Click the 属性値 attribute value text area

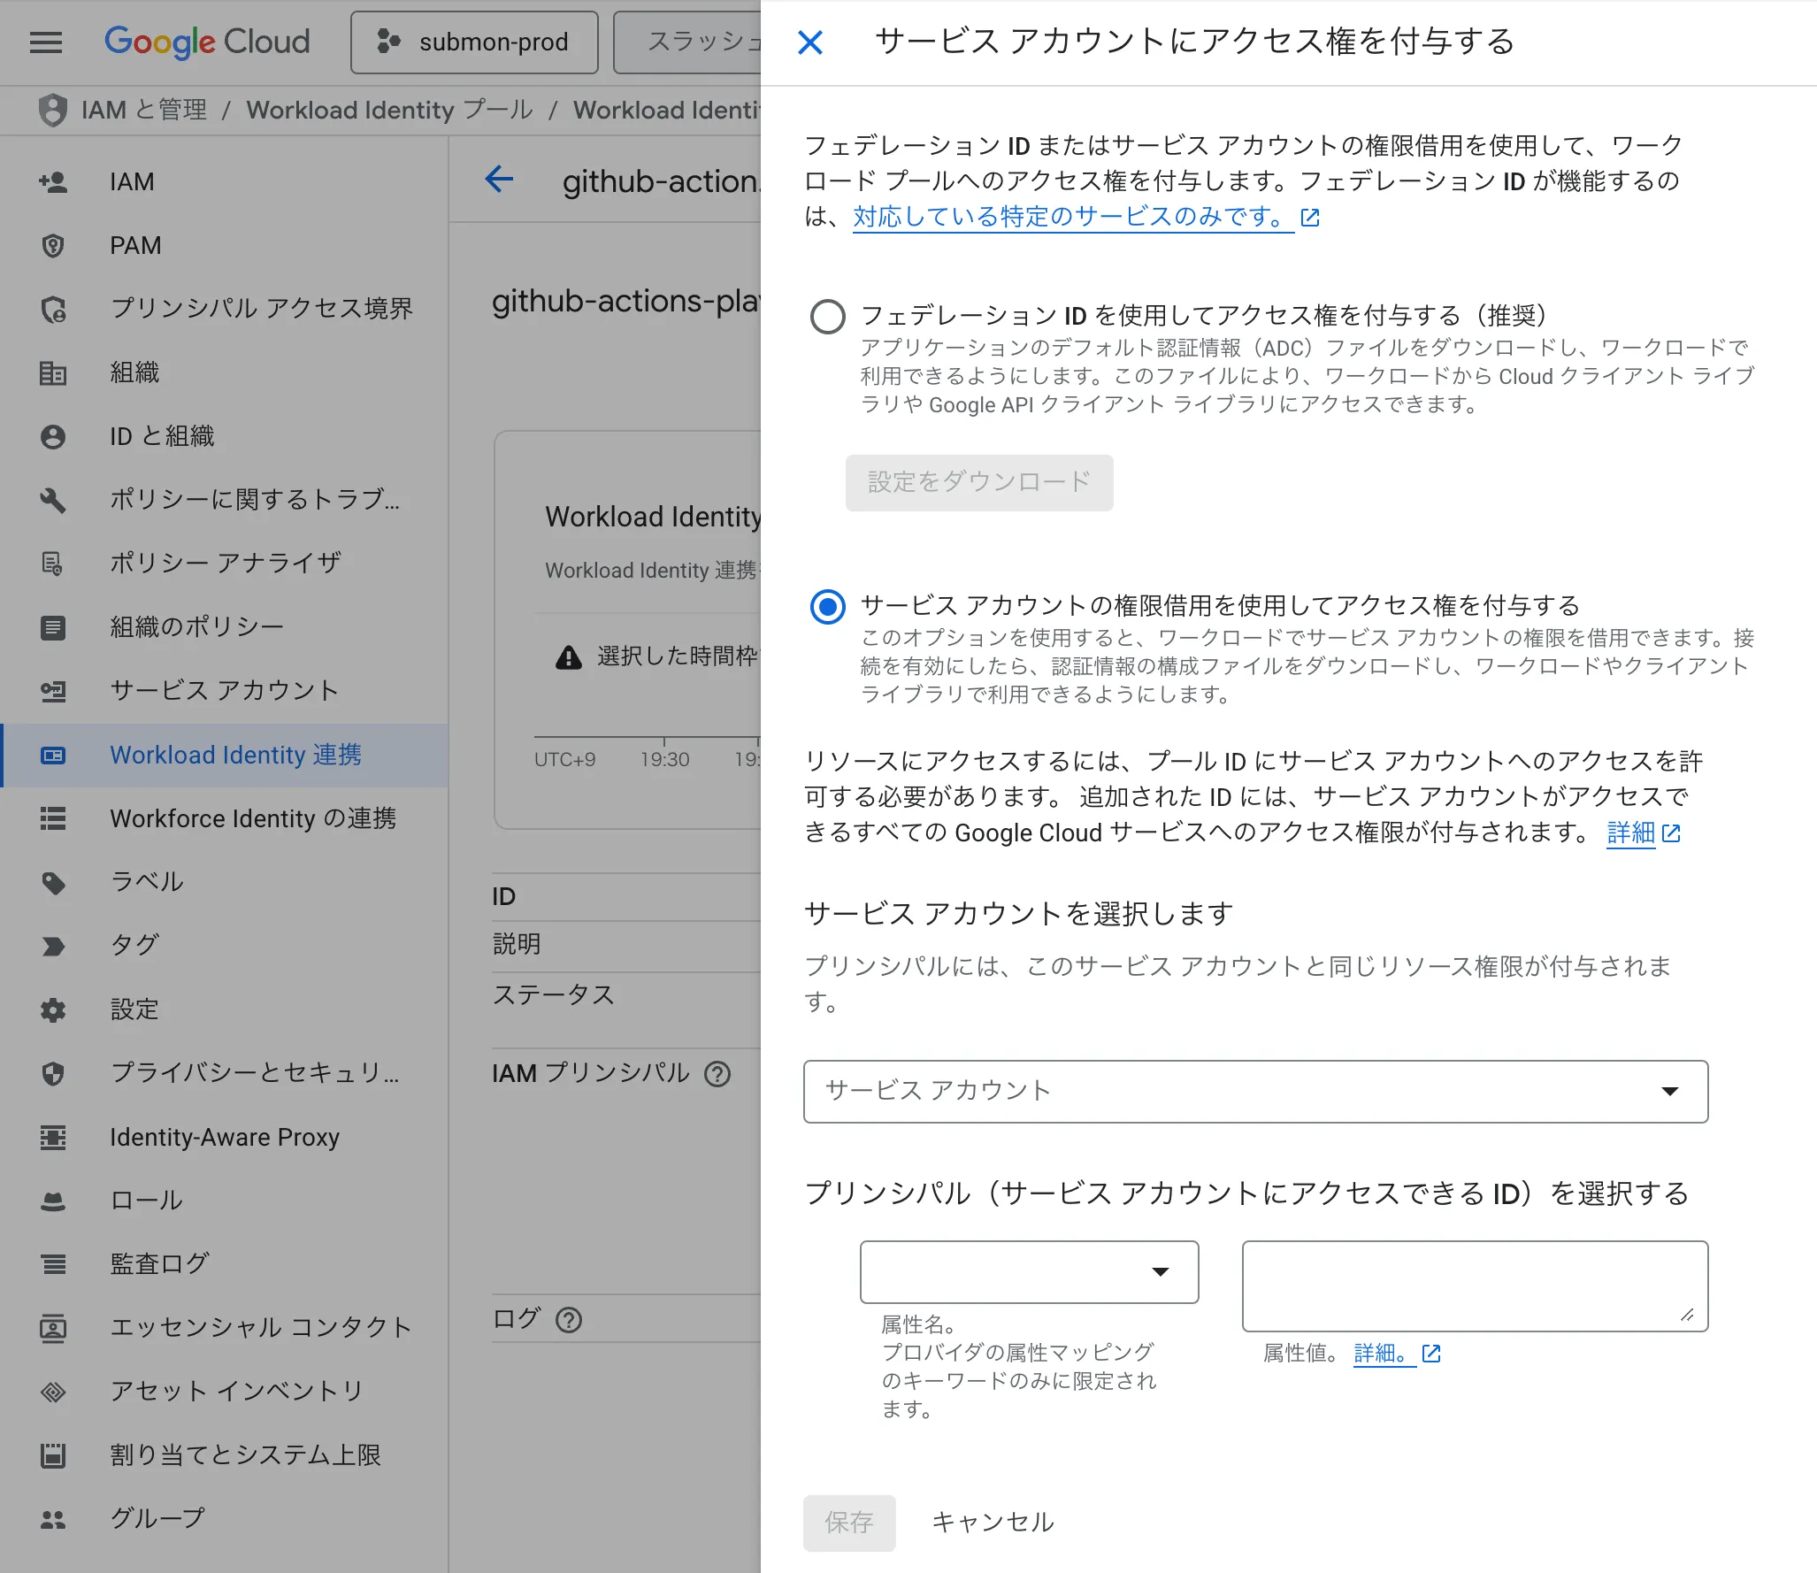point(1475,1285)
